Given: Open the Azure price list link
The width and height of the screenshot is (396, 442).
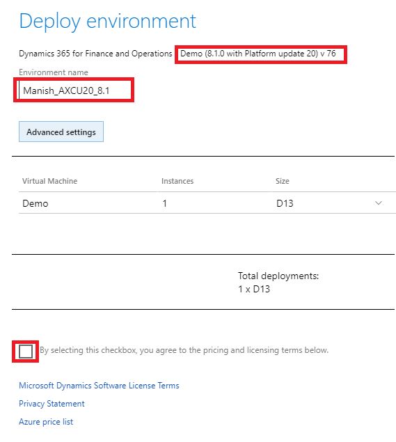Looking at the screenshot, I should 46,421.
